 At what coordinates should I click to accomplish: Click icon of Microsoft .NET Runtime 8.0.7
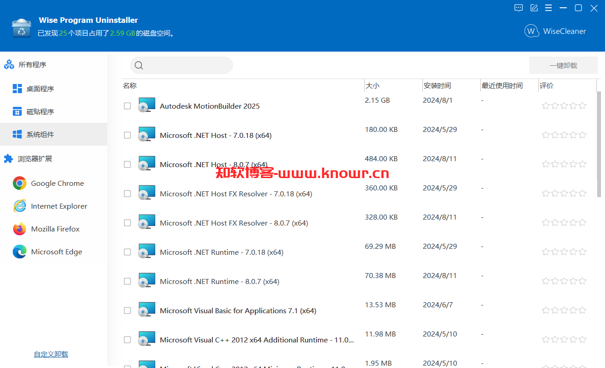(x=147, y=281)
